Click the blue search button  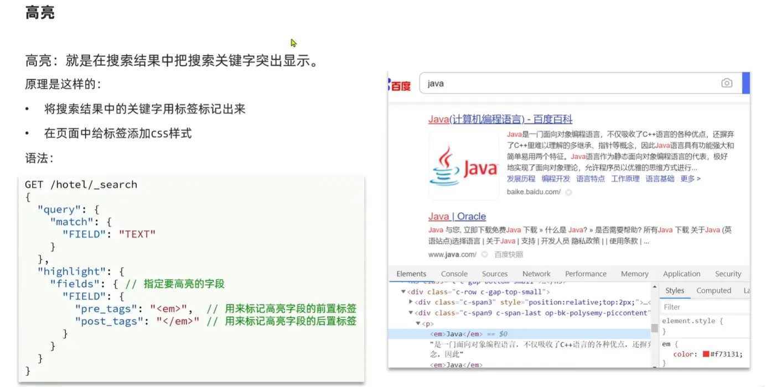coord(746,83)
